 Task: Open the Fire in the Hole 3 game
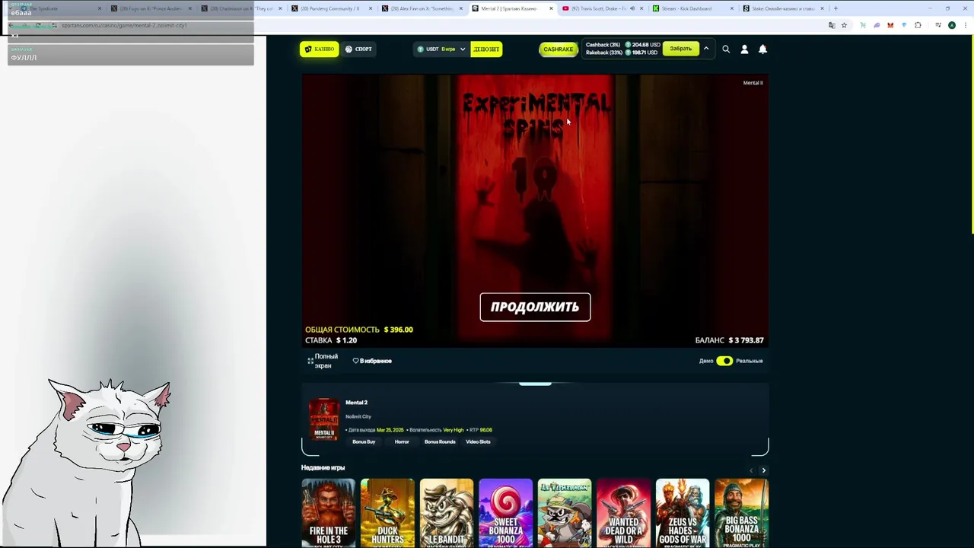328,513
